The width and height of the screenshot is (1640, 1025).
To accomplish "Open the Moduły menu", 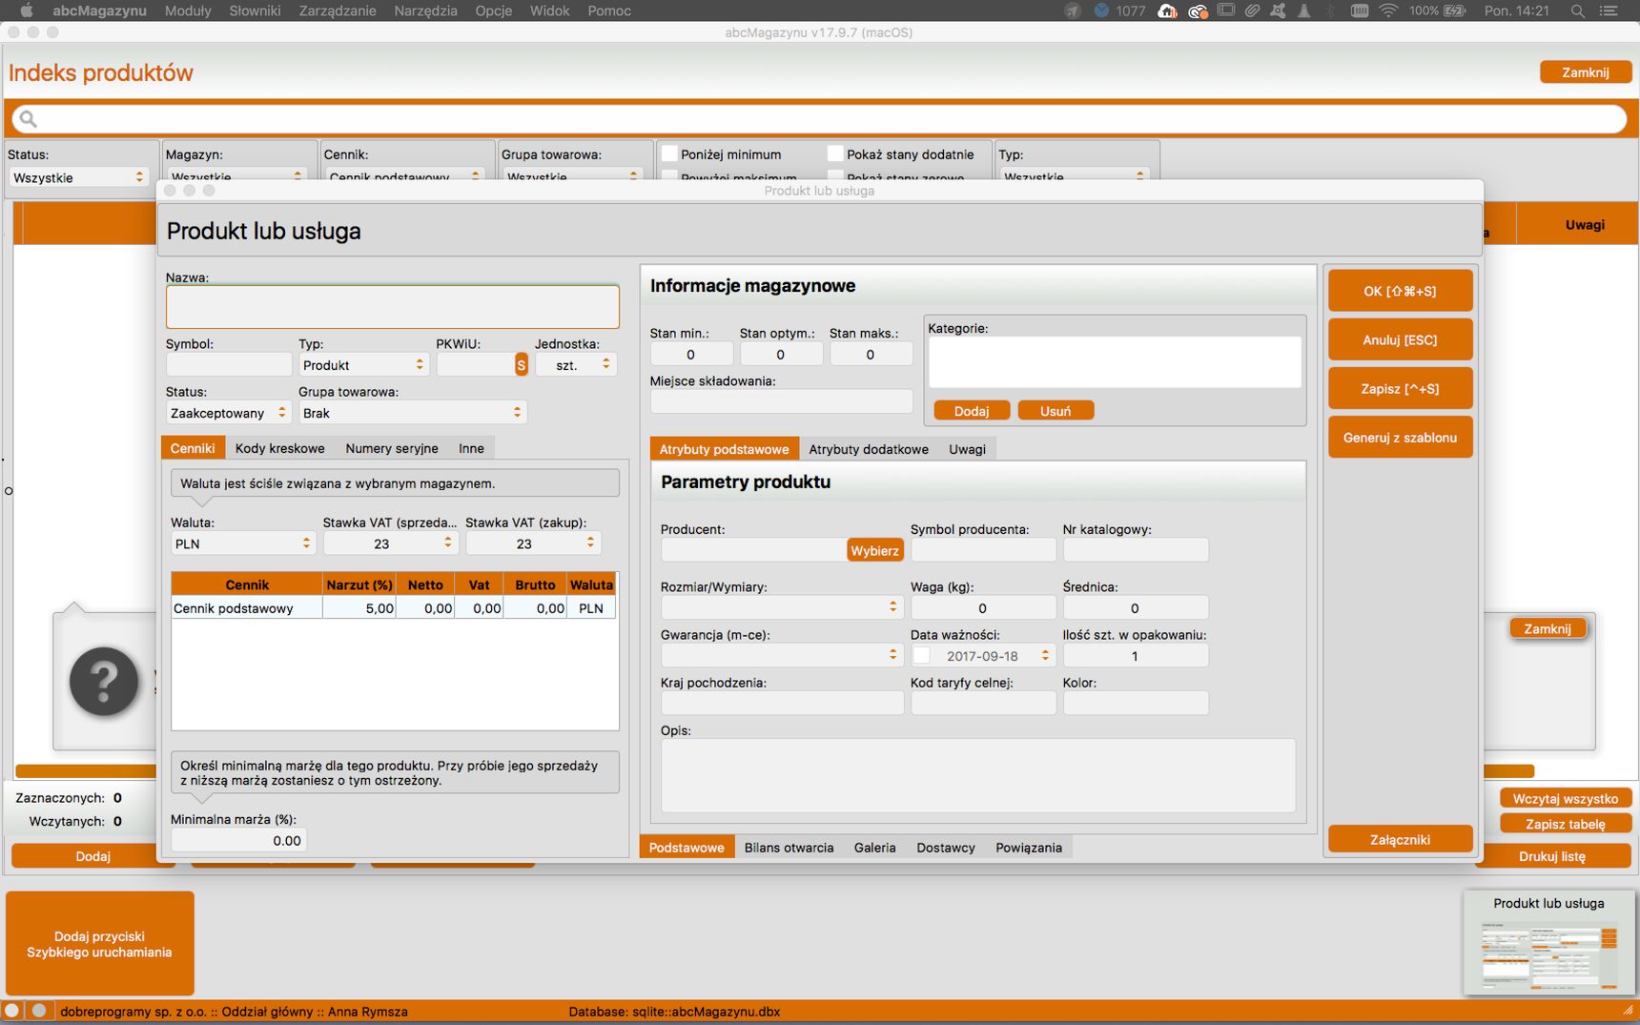I will [188, 10].
